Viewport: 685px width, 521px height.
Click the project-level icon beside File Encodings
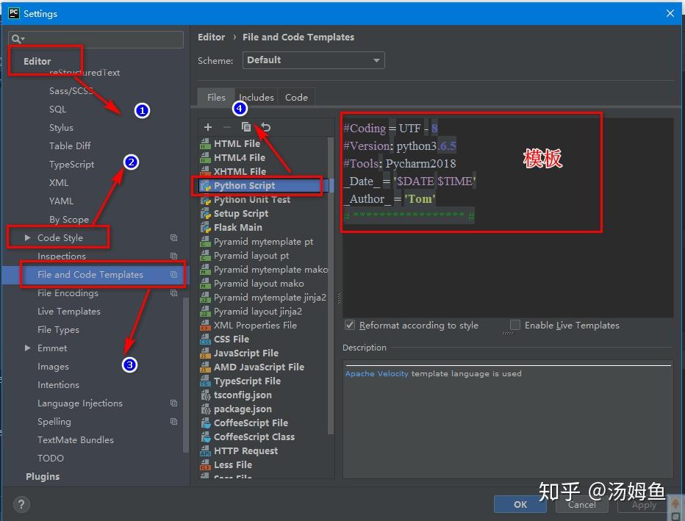point(173,292)
